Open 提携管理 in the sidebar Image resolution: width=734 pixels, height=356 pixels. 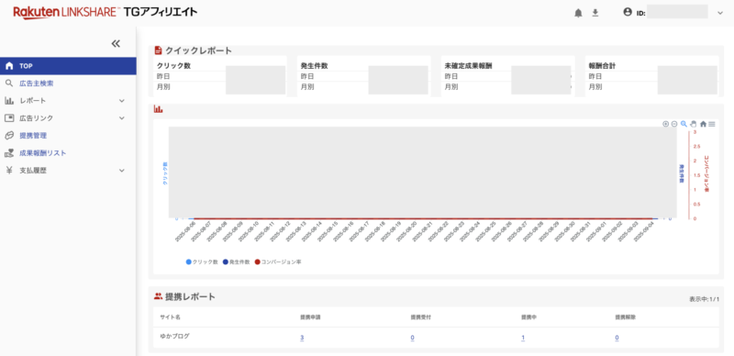33,136
